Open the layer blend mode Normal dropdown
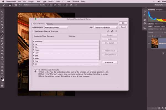Image resolution: width=166 pixels, height=110 pixels. point(155,32)
